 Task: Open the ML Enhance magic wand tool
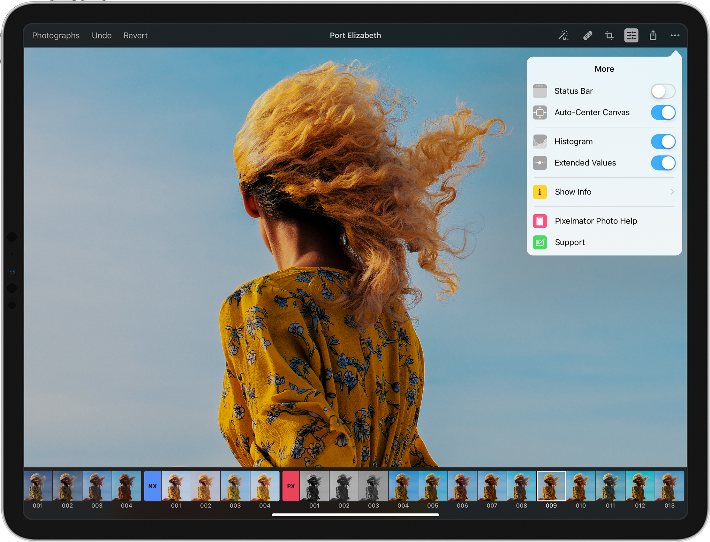tap(563, 35)
